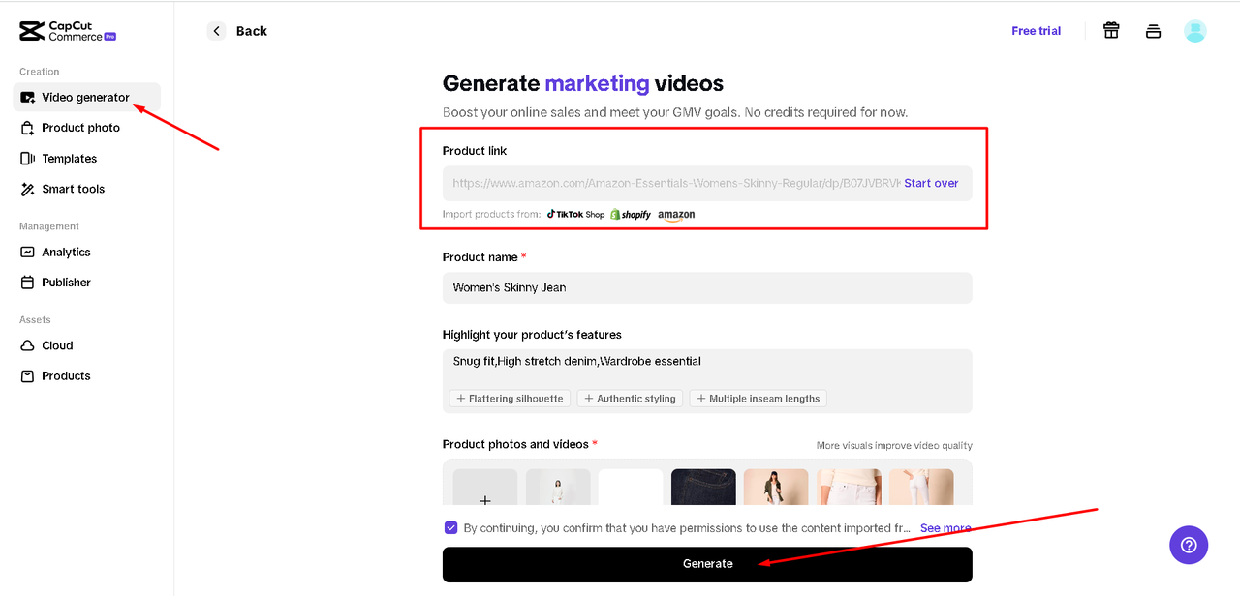
Task: Add Multiple inseam lengths feature chip
Action: pos(758,399)
